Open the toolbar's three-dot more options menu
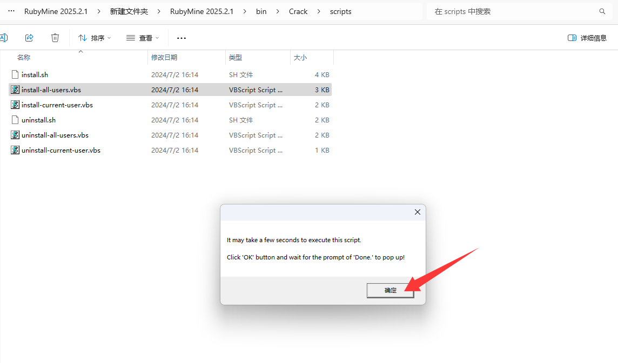Image resolution: width=618 pixels, height=363 pixels. (182, 38)
